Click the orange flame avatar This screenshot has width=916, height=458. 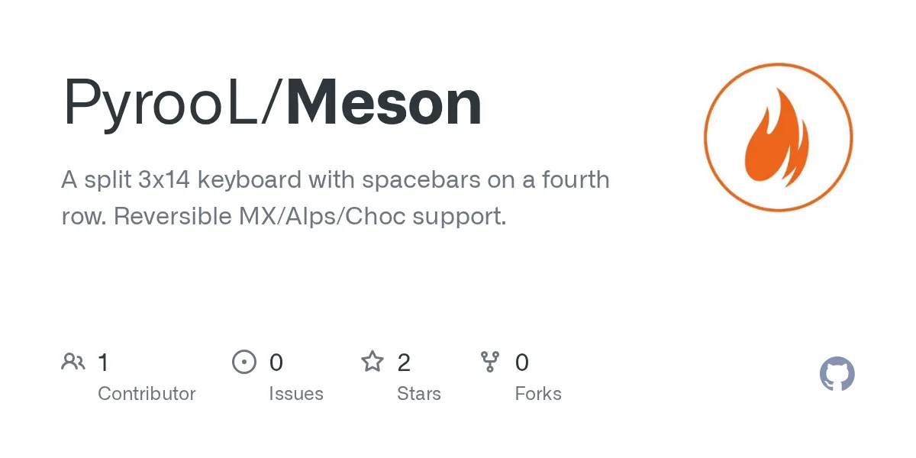(x=778, y=137)
